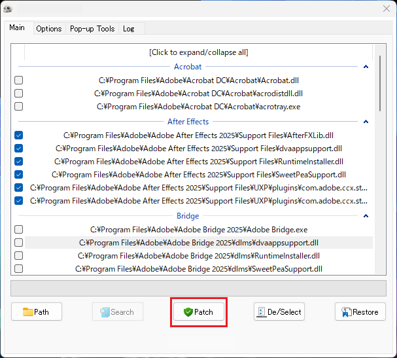Click the Patch button with green shield
Viewport: 397px width, 358px height.
(199, 312)
